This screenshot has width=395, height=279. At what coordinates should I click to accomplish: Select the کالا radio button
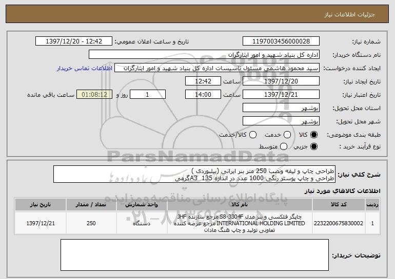(x=314, y=135)
